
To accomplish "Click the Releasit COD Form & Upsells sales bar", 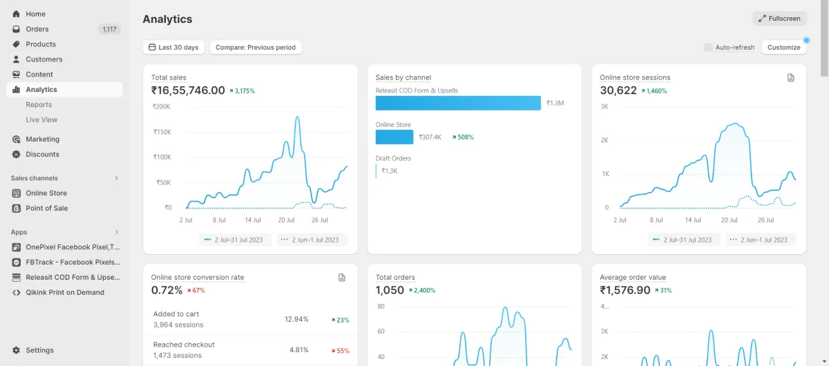I will point(458,103).
